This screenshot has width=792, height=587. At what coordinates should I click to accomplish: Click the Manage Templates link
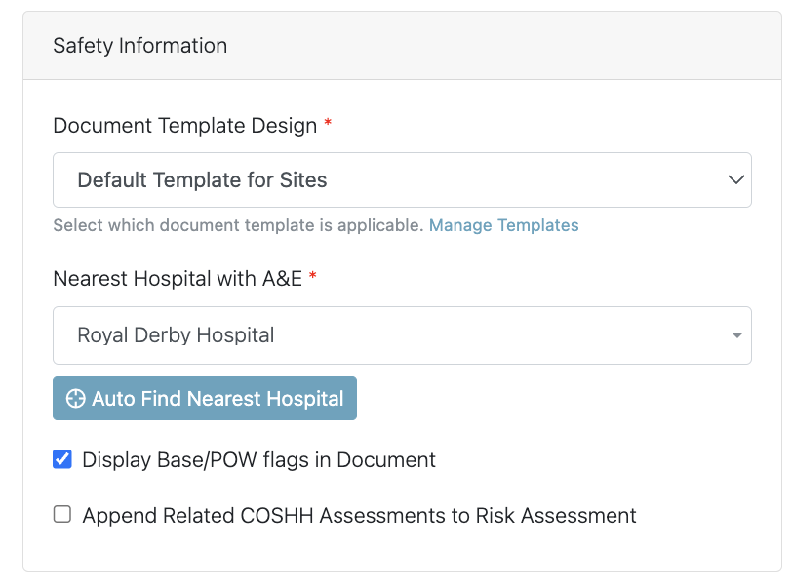(503, 225)
